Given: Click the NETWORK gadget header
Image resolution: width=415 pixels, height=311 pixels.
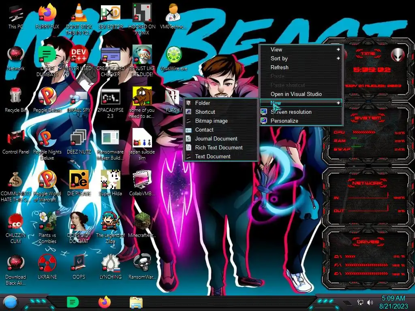Looking at the screenshot, I should tap(368, 183).
